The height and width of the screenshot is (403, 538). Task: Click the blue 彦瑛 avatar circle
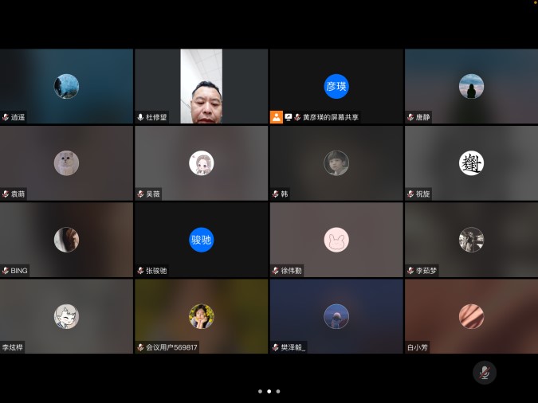(336, 86)
